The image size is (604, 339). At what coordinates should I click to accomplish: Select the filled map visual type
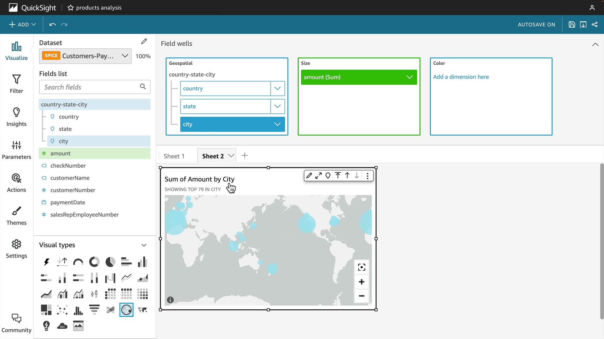pos(143,310)
